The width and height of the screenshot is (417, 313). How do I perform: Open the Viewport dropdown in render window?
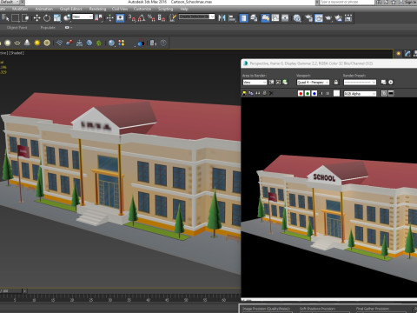tap(313, 83)
